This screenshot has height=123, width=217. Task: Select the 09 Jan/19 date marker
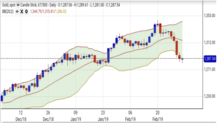point(76,115)
